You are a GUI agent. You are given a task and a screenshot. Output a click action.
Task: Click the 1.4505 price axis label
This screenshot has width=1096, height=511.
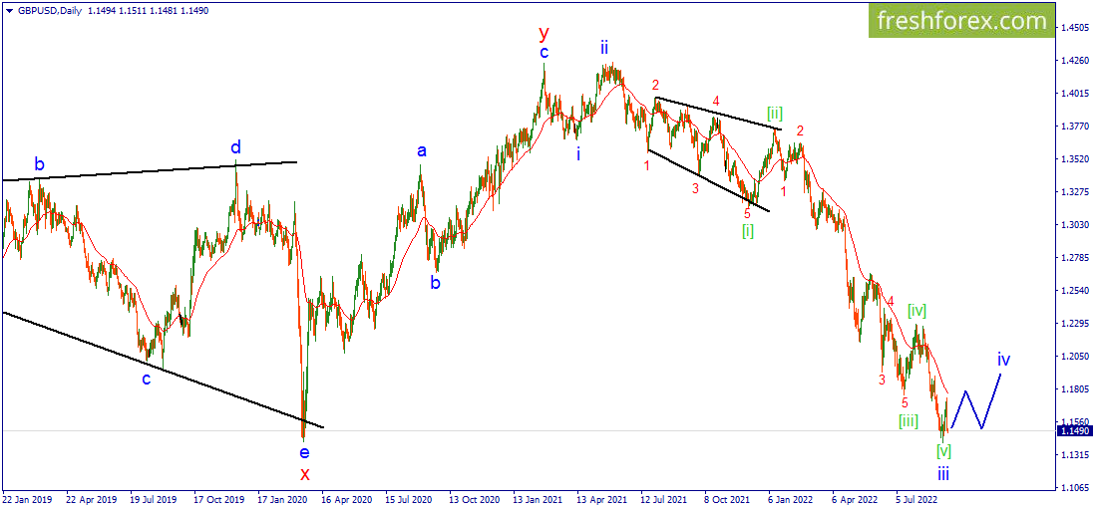1075,28
